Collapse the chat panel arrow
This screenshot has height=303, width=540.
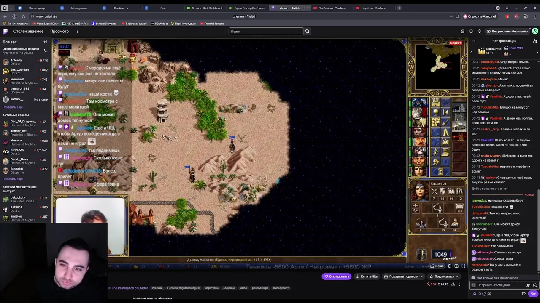click(474, 41)
